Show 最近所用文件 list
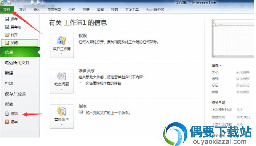 tap(17, 63)
